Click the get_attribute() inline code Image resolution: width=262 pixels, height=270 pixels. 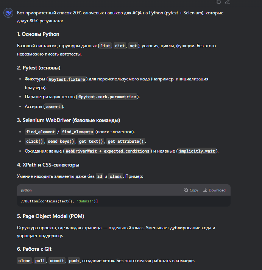pos(126,141)
